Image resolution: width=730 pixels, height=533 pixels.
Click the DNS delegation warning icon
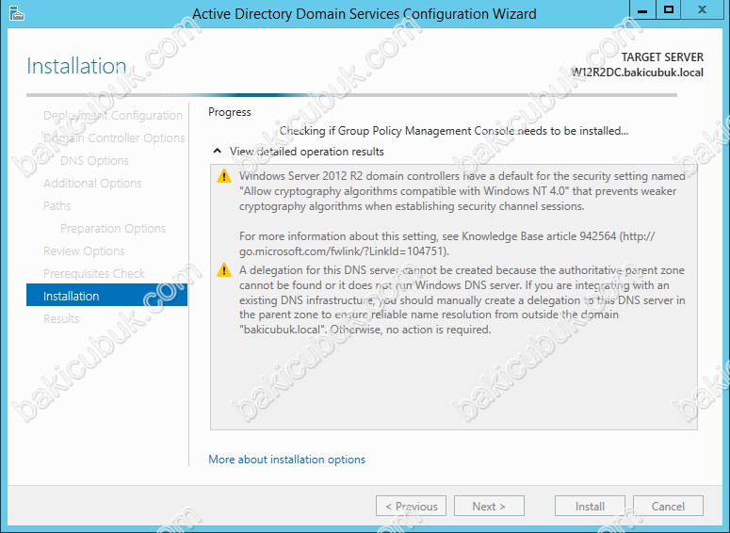pos(223,270)
